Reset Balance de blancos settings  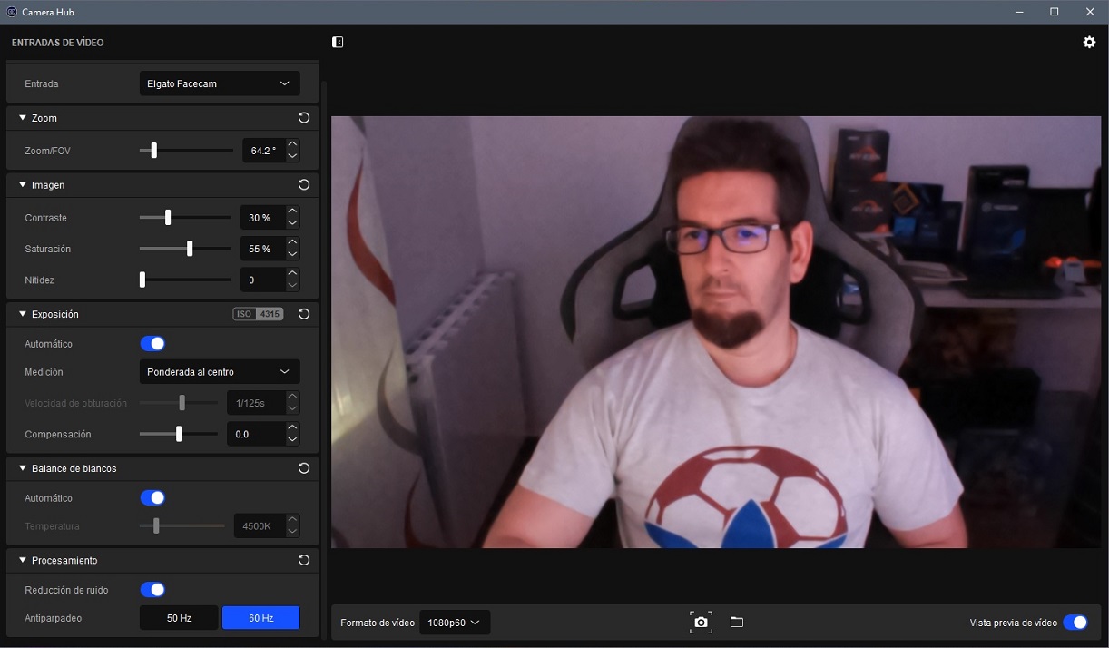(304, 468)
